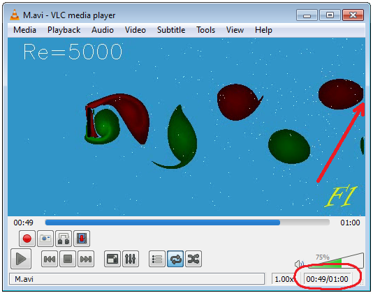Mute audio with the speaker icon

[x=299, y=264]
